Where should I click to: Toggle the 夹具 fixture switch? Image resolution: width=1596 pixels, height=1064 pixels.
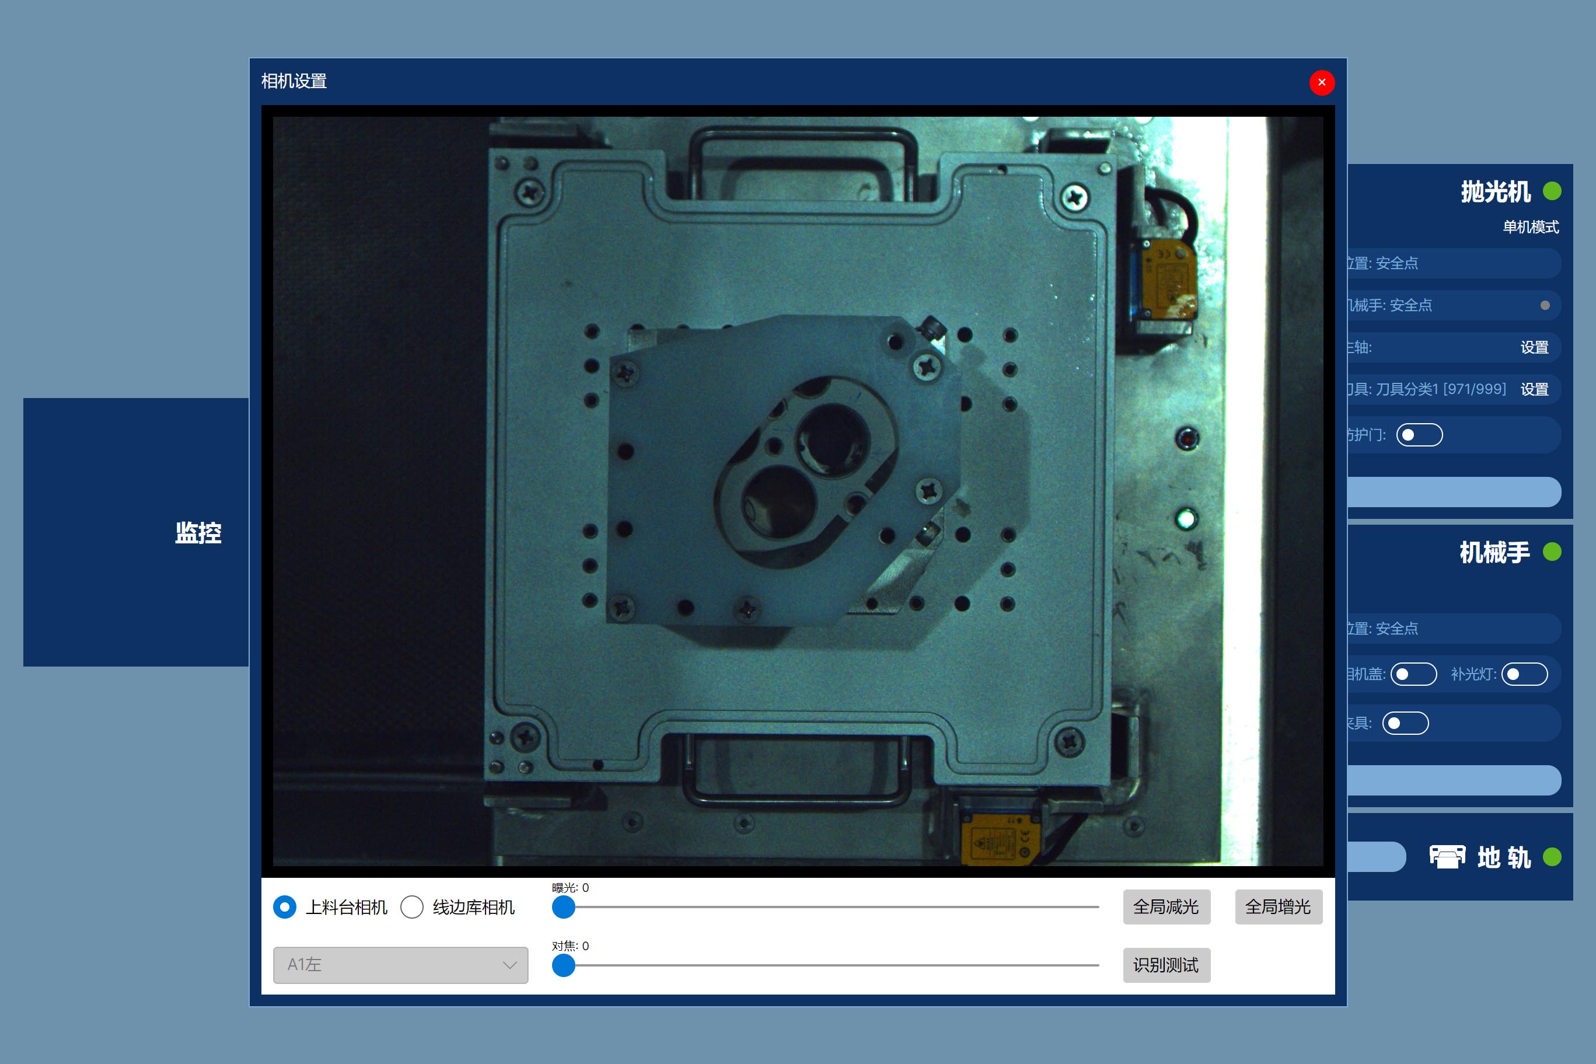click(x=1405, y=723)
